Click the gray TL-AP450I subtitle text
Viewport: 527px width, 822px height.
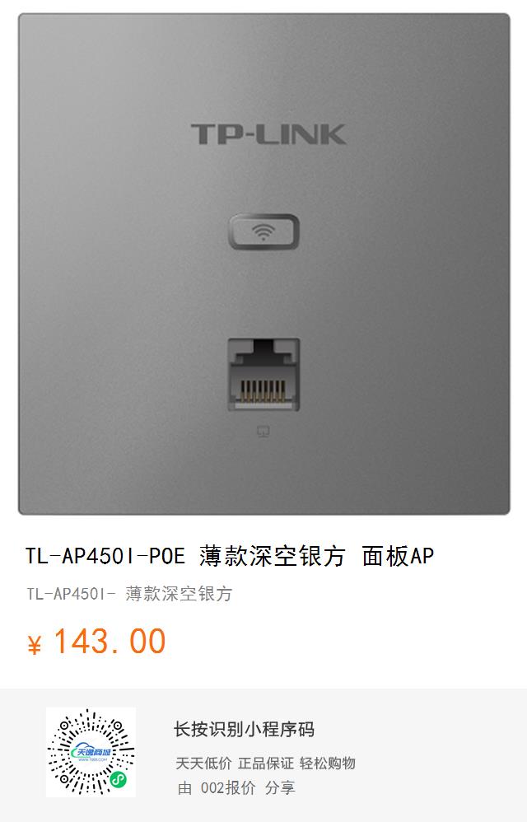[x=129, y=594]
